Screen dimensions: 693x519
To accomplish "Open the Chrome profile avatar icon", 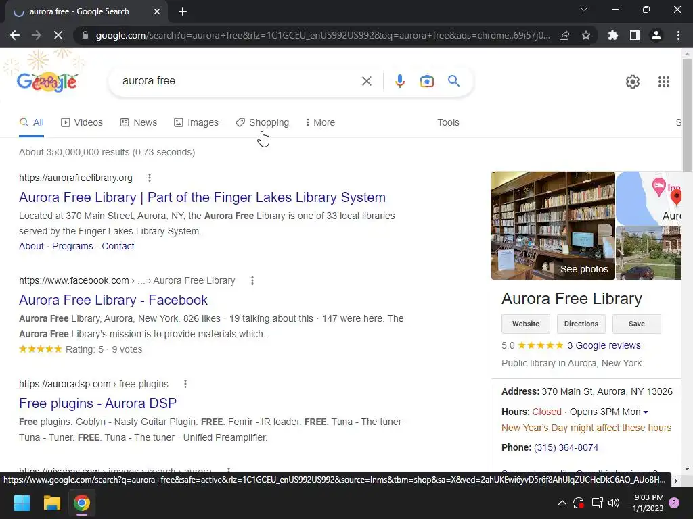I will (656, 35).
